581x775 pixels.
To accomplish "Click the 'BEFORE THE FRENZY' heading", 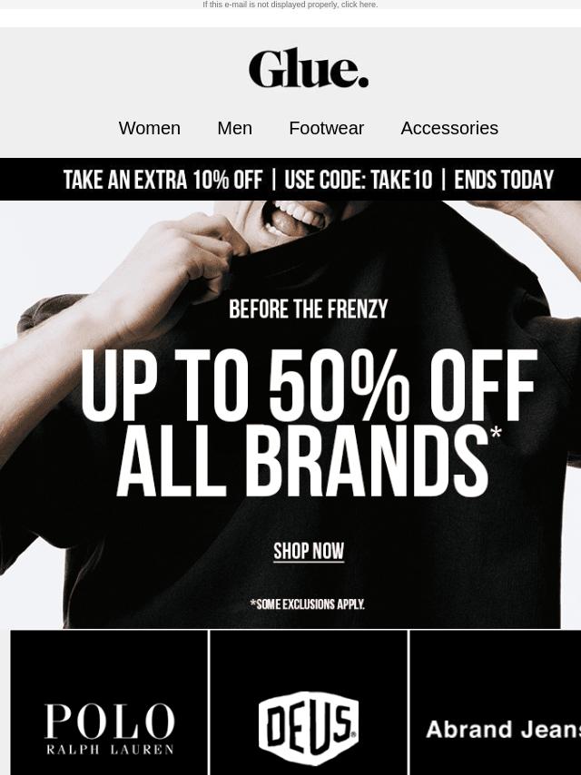I will 308,309.
